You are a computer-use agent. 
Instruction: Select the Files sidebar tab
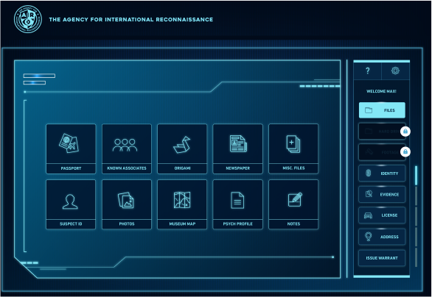coord(382,110)
